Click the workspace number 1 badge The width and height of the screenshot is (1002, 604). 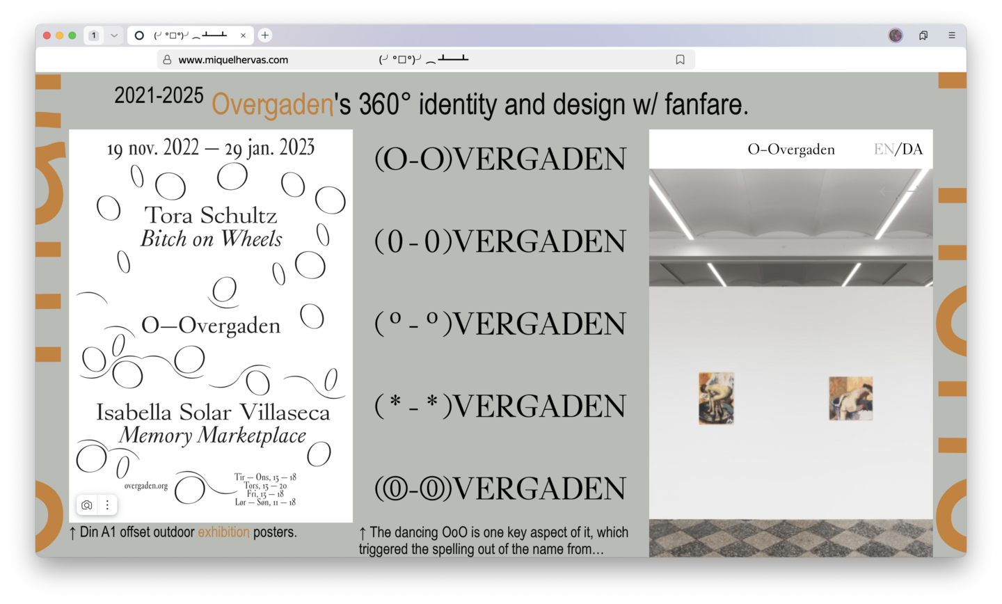tap(94, 35)
